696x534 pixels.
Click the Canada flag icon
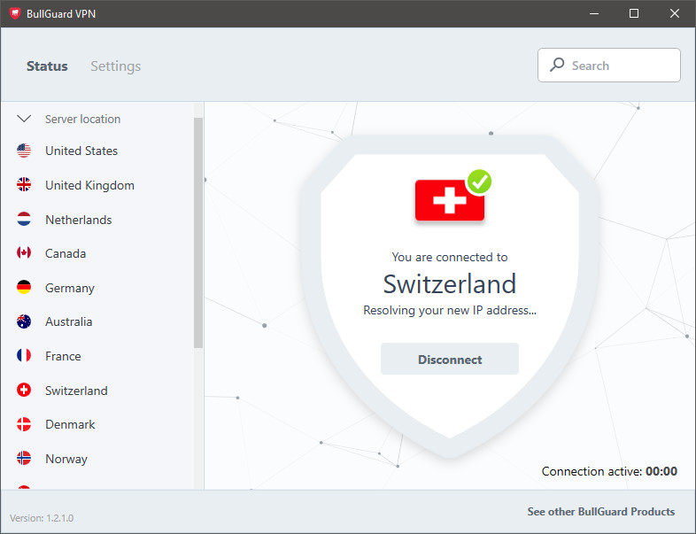[24, 253]
